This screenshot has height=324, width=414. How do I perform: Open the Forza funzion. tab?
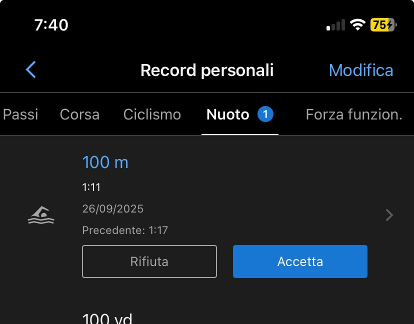354,114
